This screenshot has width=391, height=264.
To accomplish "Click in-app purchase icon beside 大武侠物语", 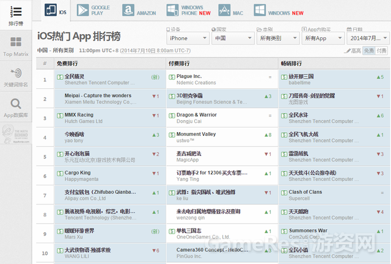I will coord(60,251).
